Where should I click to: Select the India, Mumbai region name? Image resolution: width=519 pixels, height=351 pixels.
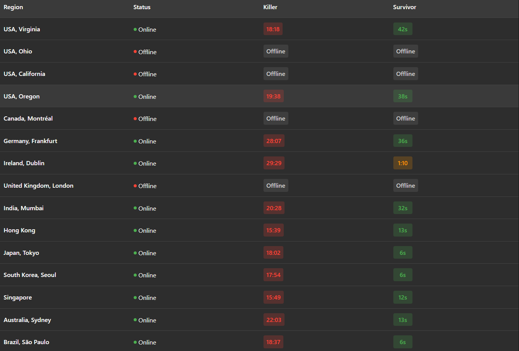pos(24,208)
